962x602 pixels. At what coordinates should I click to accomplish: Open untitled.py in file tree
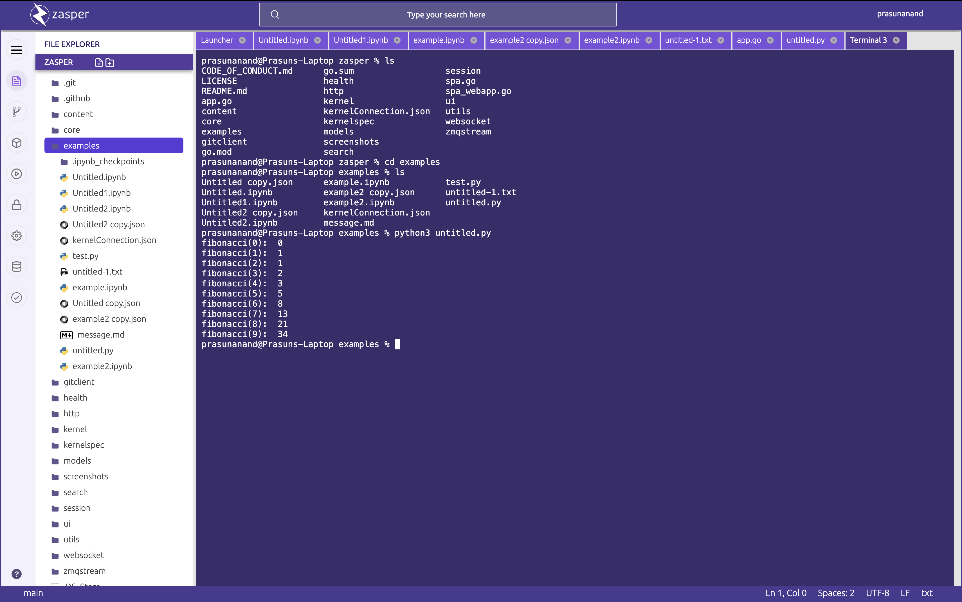click(93, 351)
